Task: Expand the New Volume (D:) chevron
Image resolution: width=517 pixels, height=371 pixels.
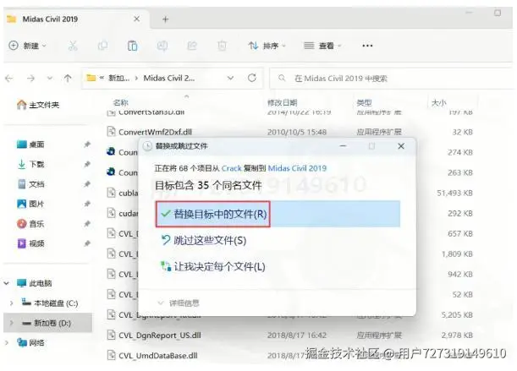Action: point(12,323)
